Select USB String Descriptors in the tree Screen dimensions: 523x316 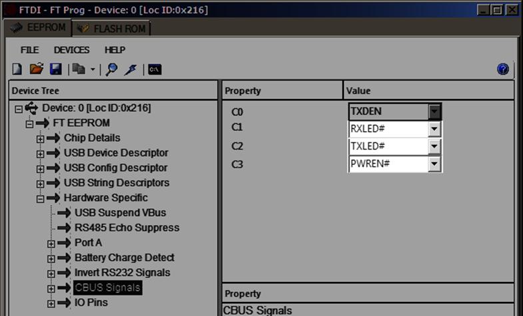pos(117,183)
